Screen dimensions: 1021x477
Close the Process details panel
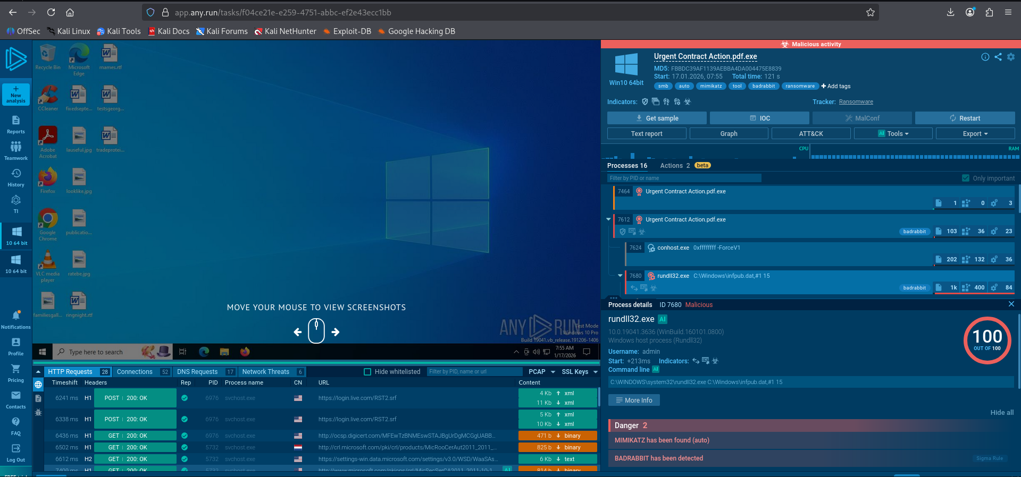pyautogui.click(x=1011, y=304)
